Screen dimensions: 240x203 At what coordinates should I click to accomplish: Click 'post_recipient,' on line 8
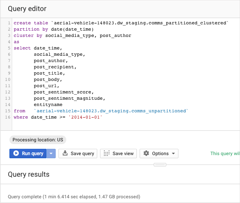55,67
